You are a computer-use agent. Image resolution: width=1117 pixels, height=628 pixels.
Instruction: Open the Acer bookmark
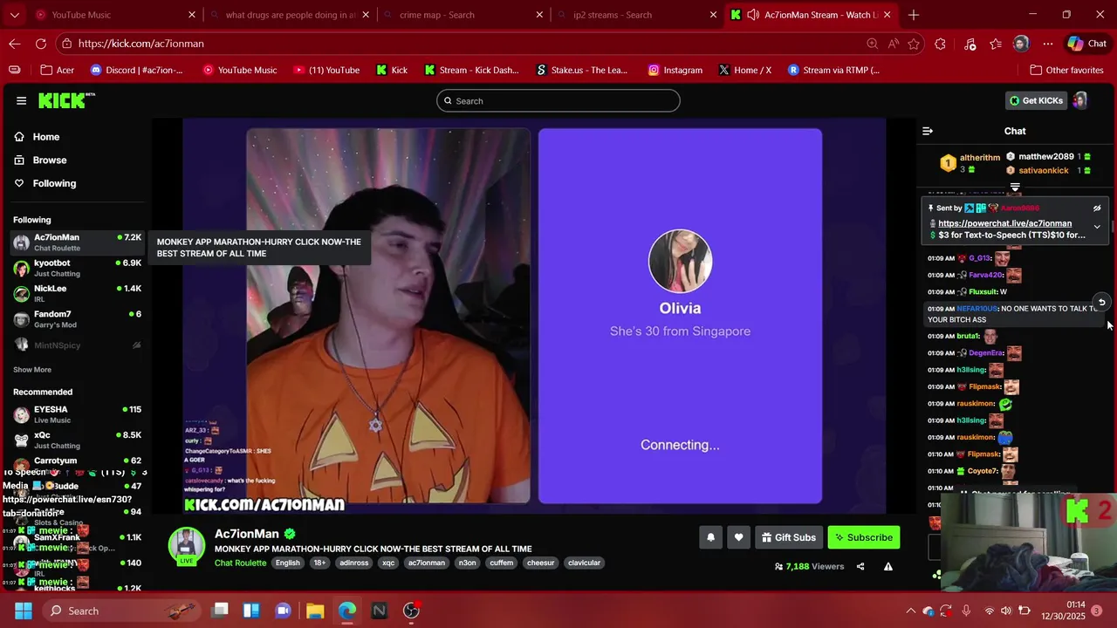58,70
